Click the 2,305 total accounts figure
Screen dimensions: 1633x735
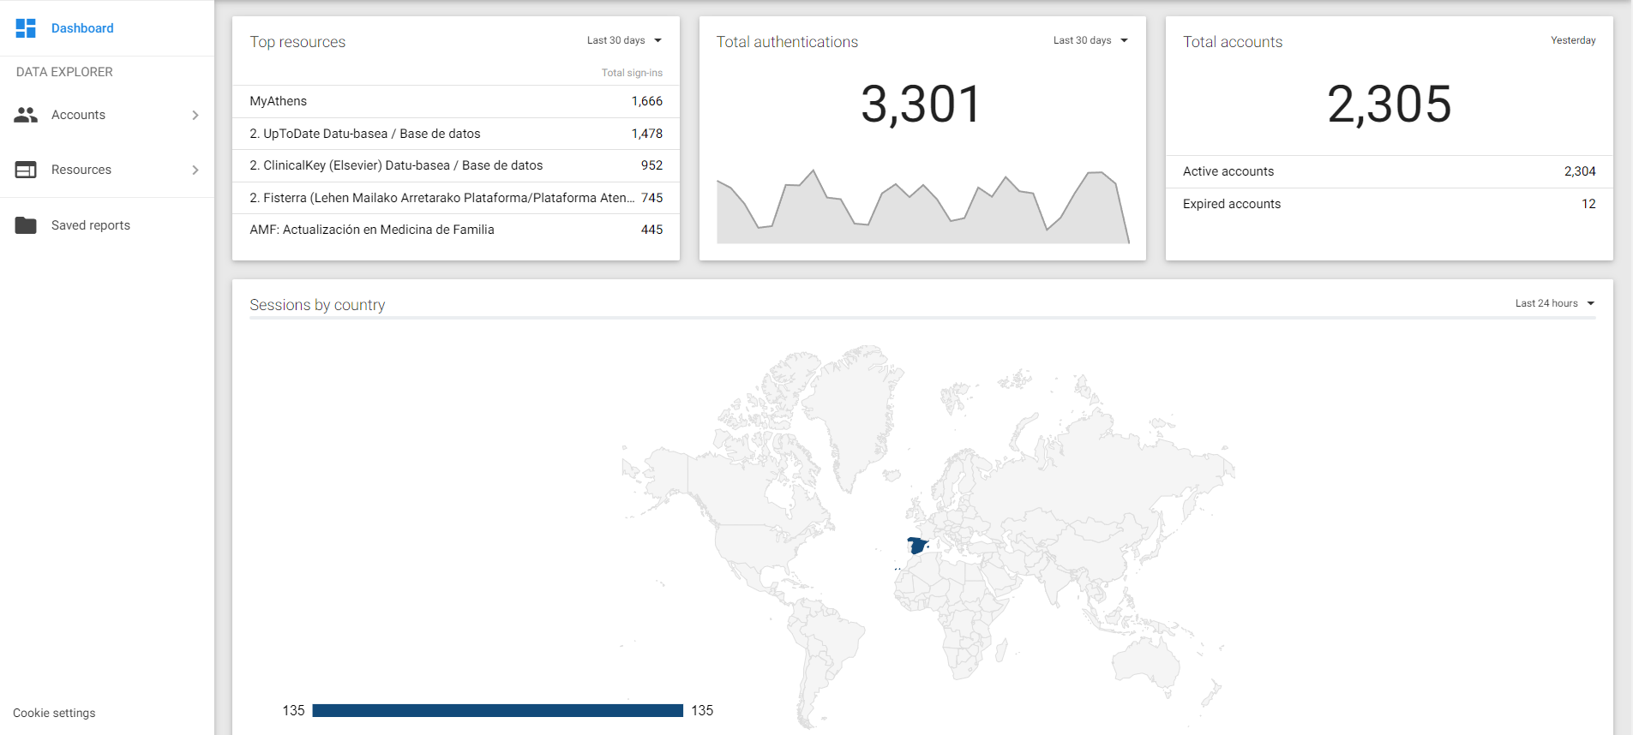[x=1390, y=105]
